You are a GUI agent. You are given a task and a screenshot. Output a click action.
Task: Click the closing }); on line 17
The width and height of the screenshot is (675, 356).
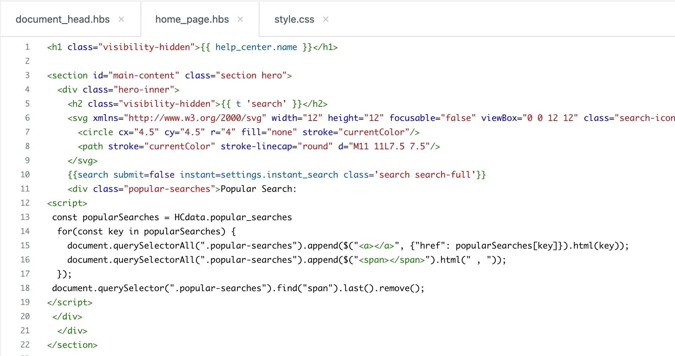[x=65, y=274]
